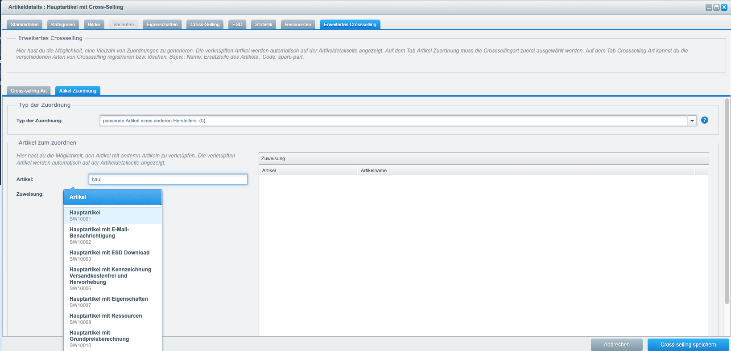Image resolution: width=731 pixels, height=351 pixels.
Task: Go to the Bilder tab
Action: click(x=94, y=24)
